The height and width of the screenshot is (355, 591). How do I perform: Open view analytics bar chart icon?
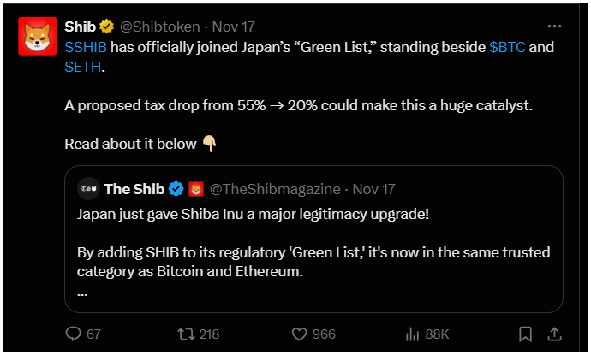click(412, 333)
